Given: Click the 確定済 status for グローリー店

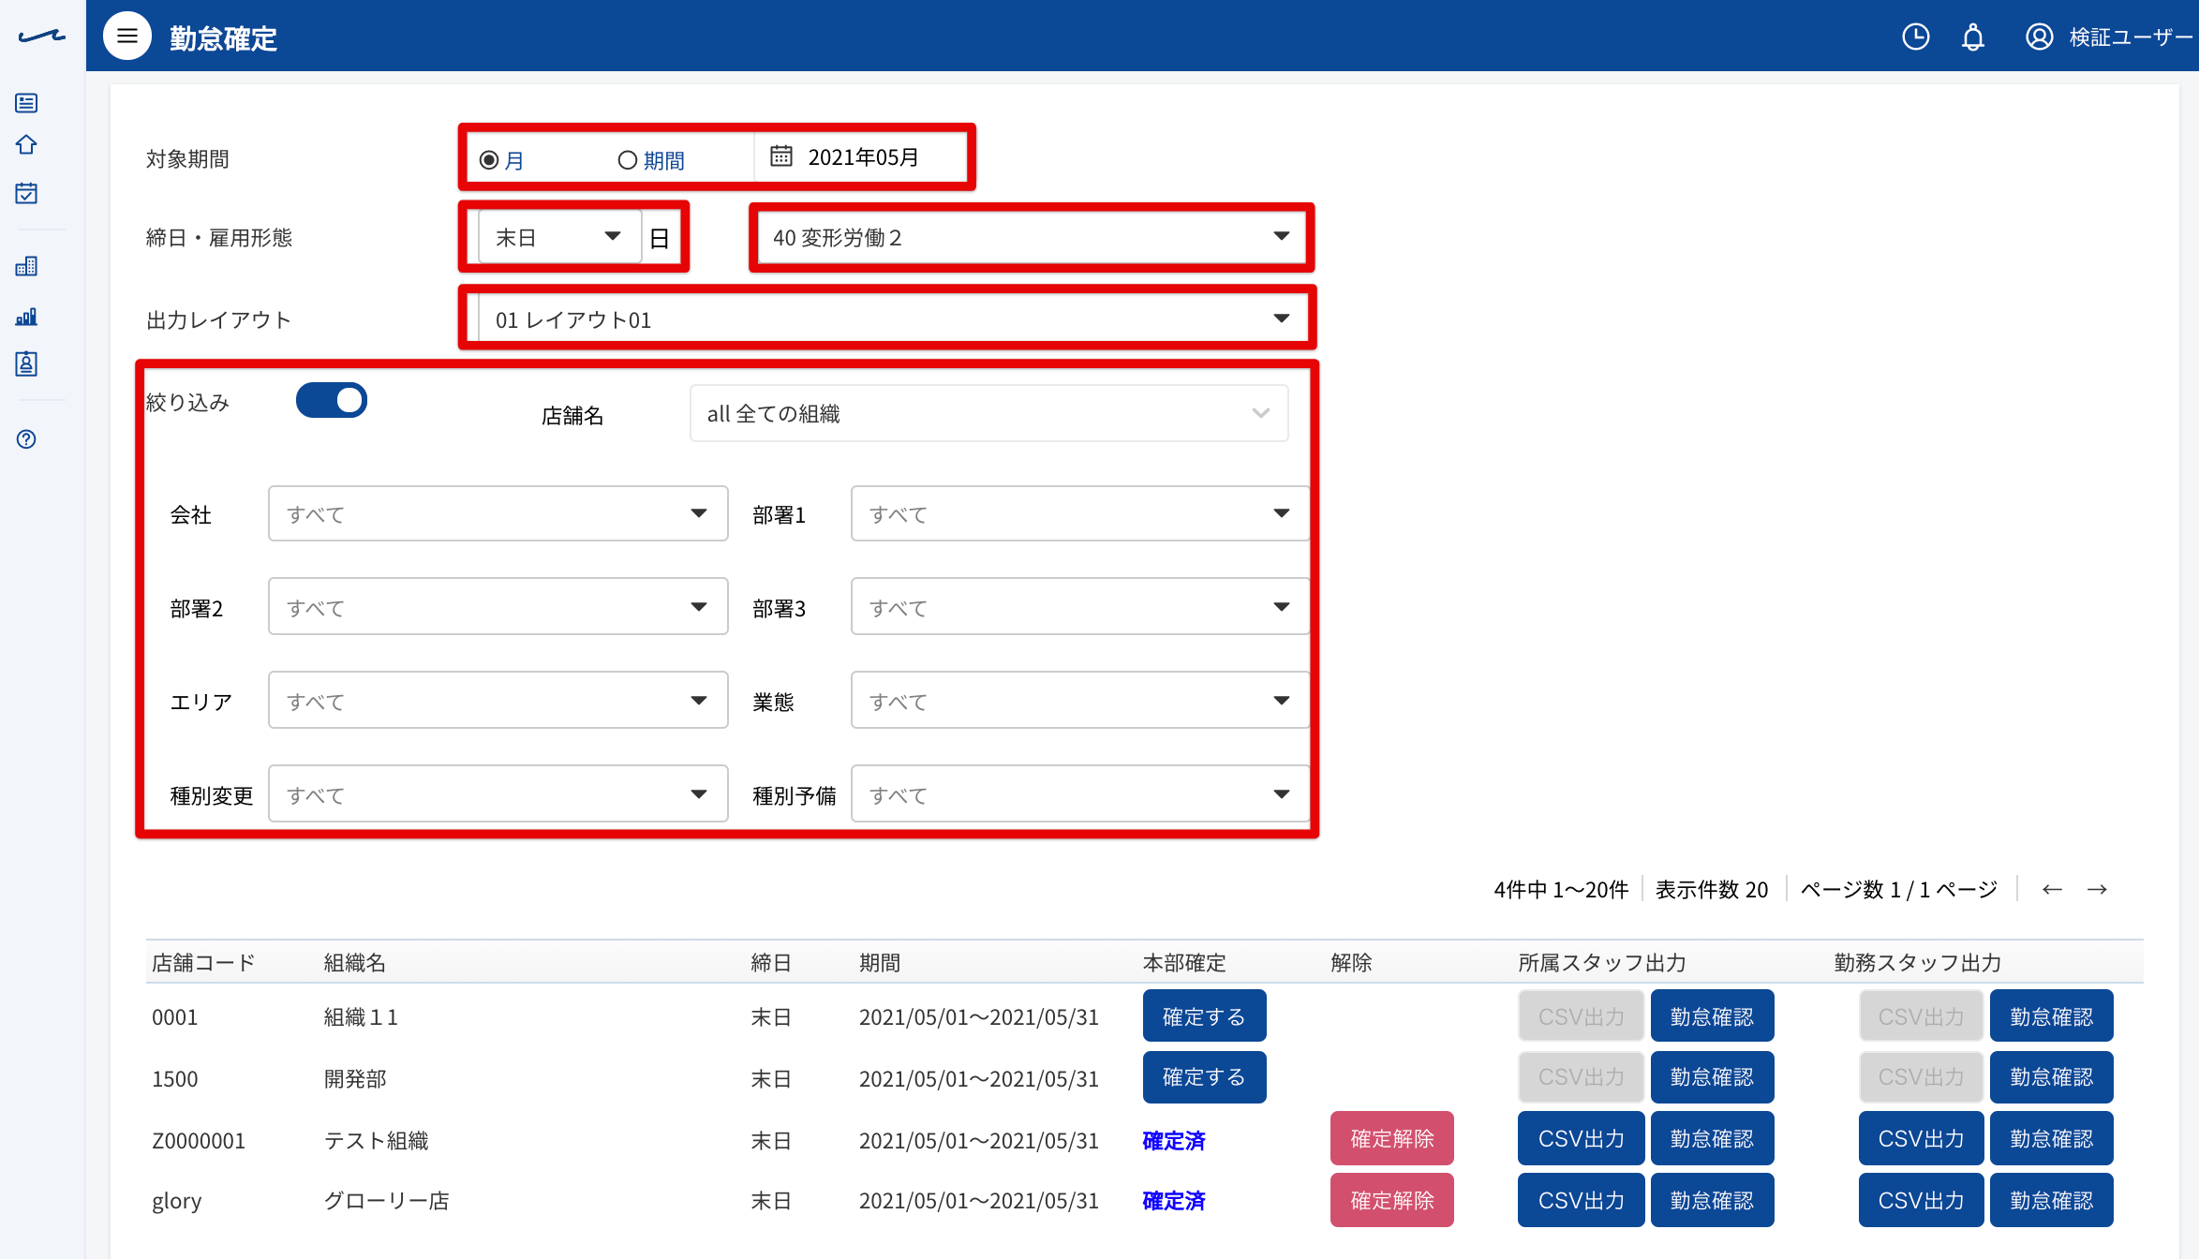Looking at the screenshot, I should pyautogui.click(x=1174, y=1200).
